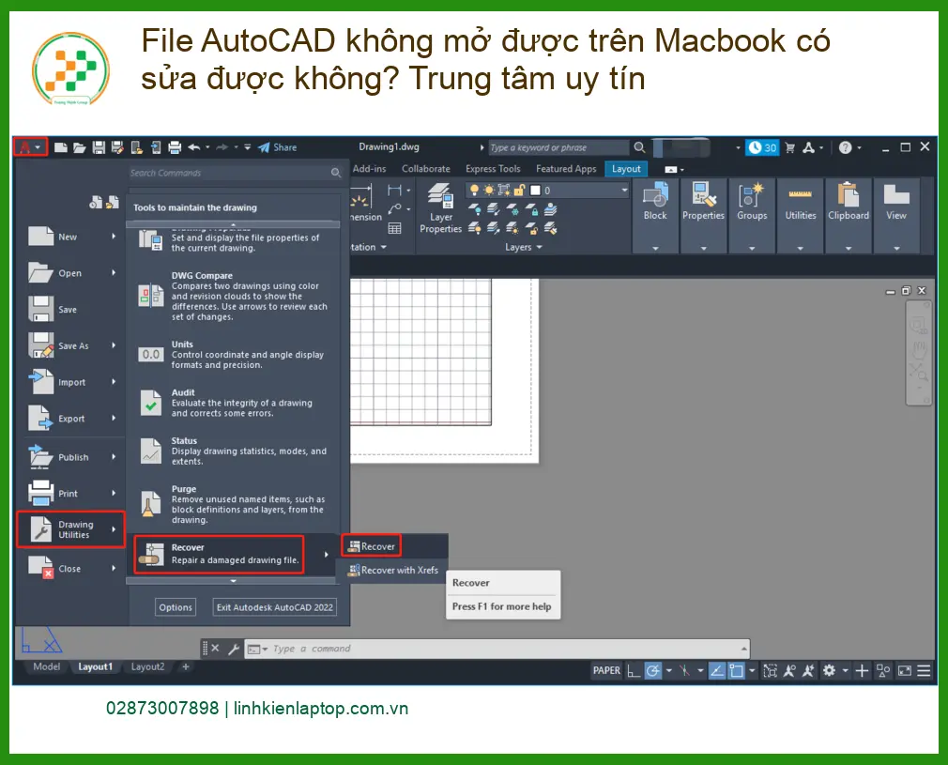The height and width of the screenshot is (765, 948).
Task: Expand the Groups panel arrow
Action: click(752, 248)
